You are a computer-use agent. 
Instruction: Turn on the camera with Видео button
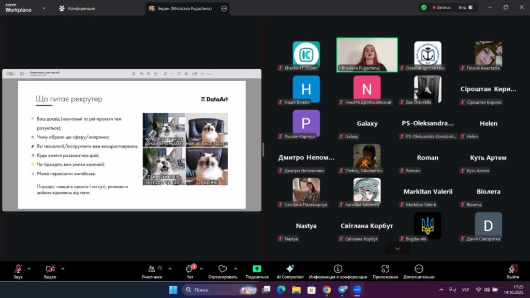pyautogui.click(x=50, y=270)
